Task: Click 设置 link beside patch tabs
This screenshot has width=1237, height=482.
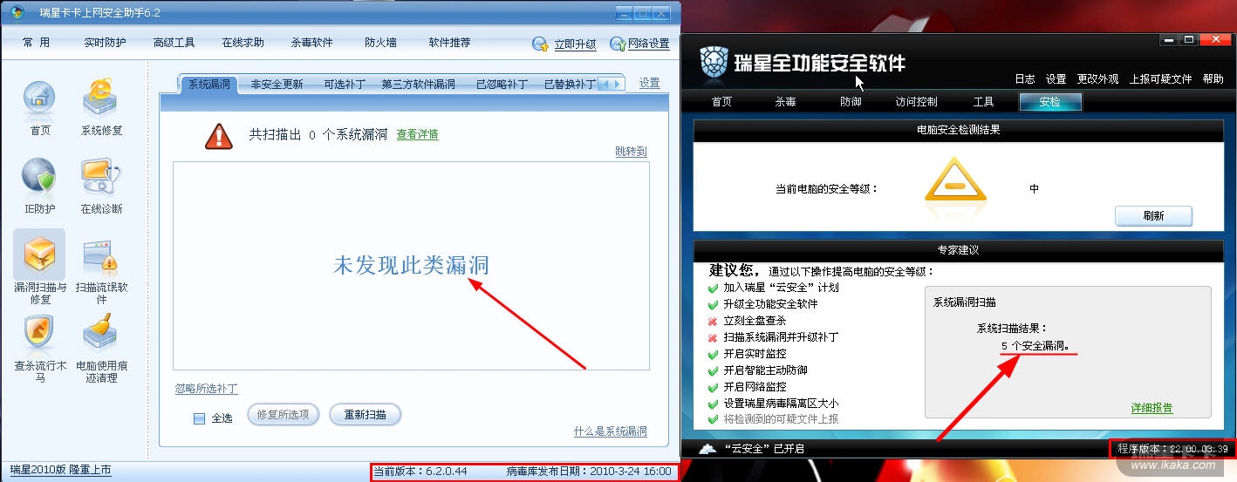Action: pyautogui.click(x=649, y=83)
